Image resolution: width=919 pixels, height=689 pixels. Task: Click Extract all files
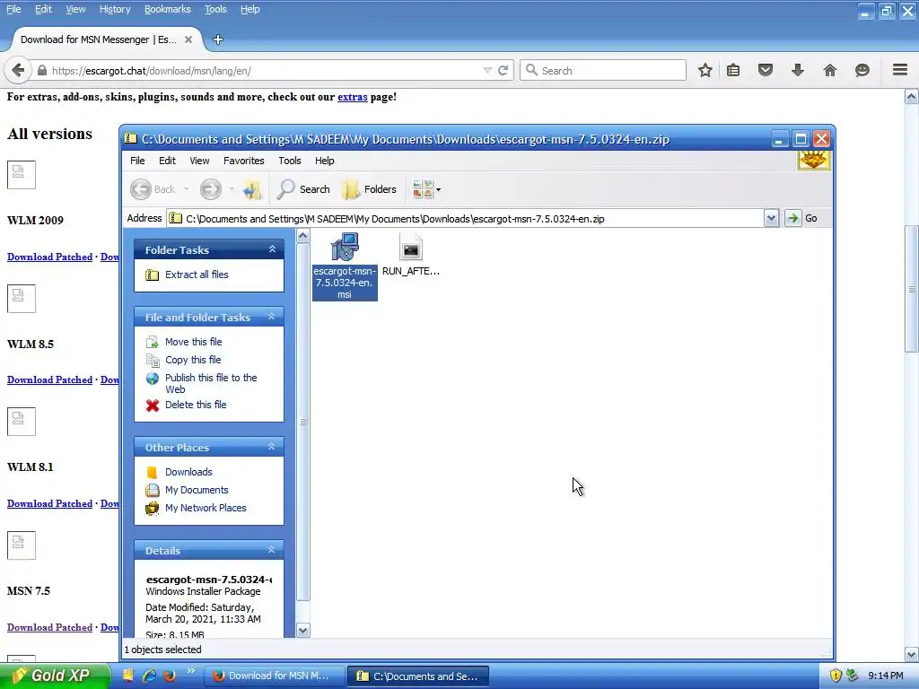tap(197, 275)
